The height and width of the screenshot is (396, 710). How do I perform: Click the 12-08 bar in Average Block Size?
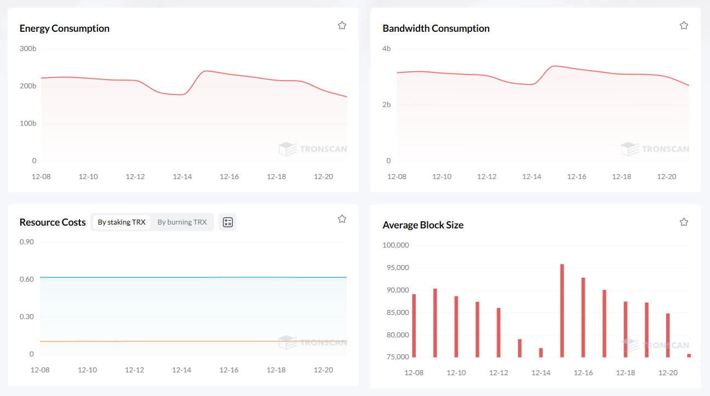[414, 326]
